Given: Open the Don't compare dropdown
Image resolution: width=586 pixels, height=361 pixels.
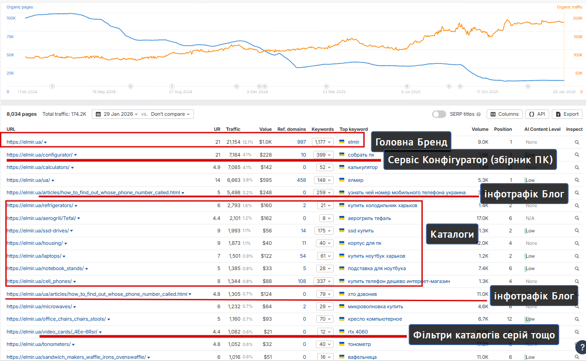Looking at the screenshot, I should pyautogui.click(x=171, y=114).
